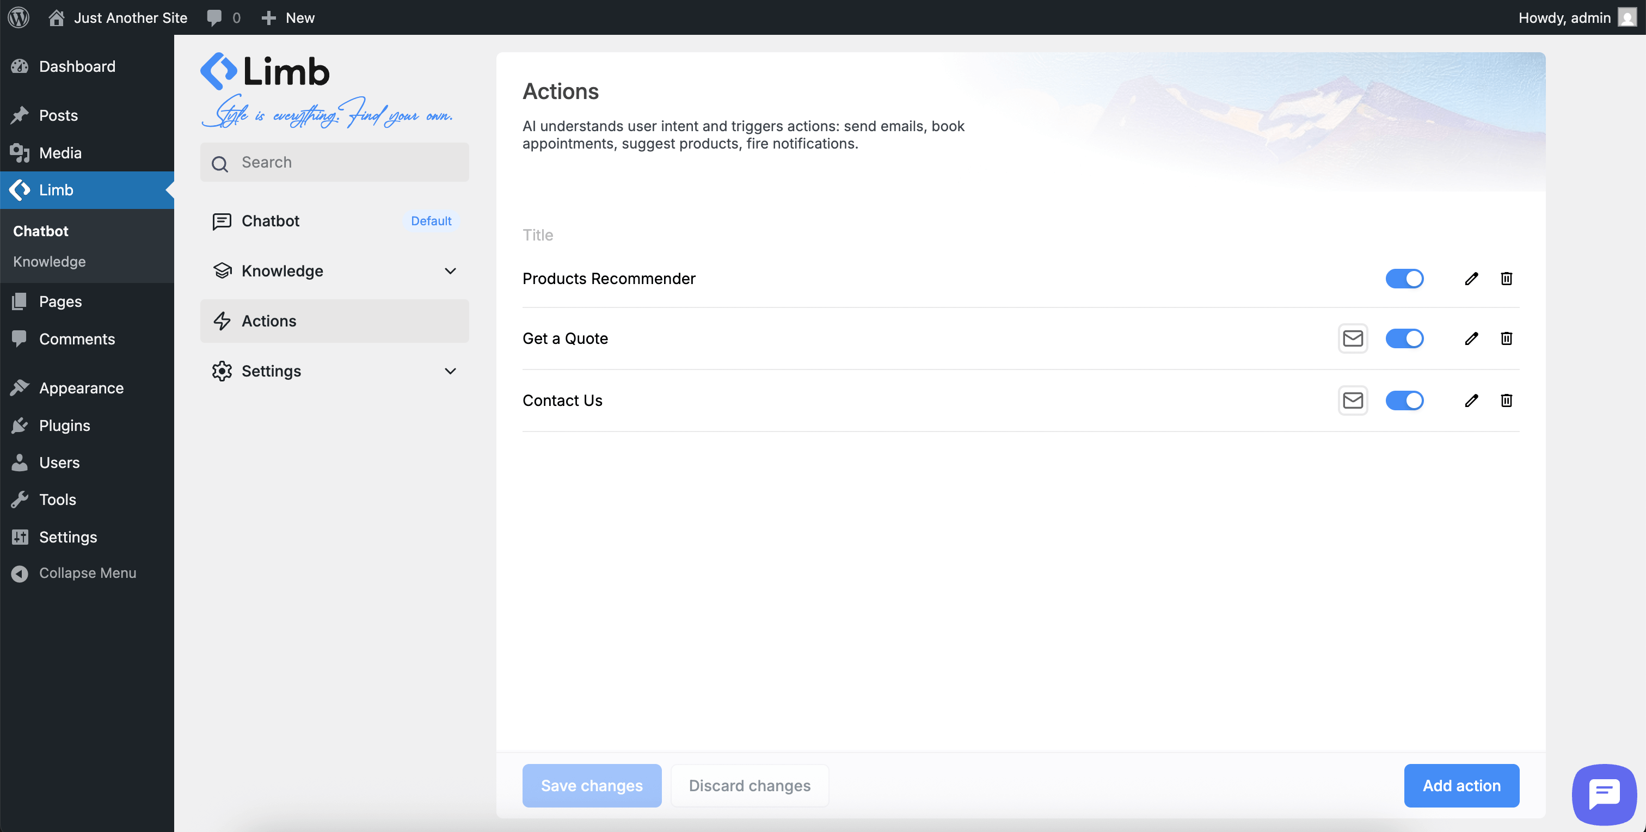
Task: Collapse the Settings section in Limb panel
Action: pos(451,371)
